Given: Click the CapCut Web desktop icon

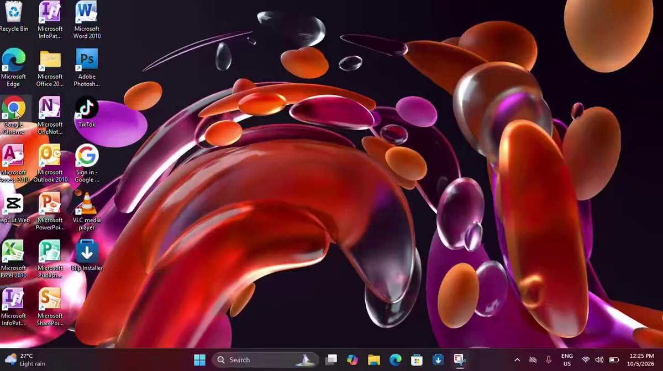Looking at the screenshot, I should click(13, 208).
